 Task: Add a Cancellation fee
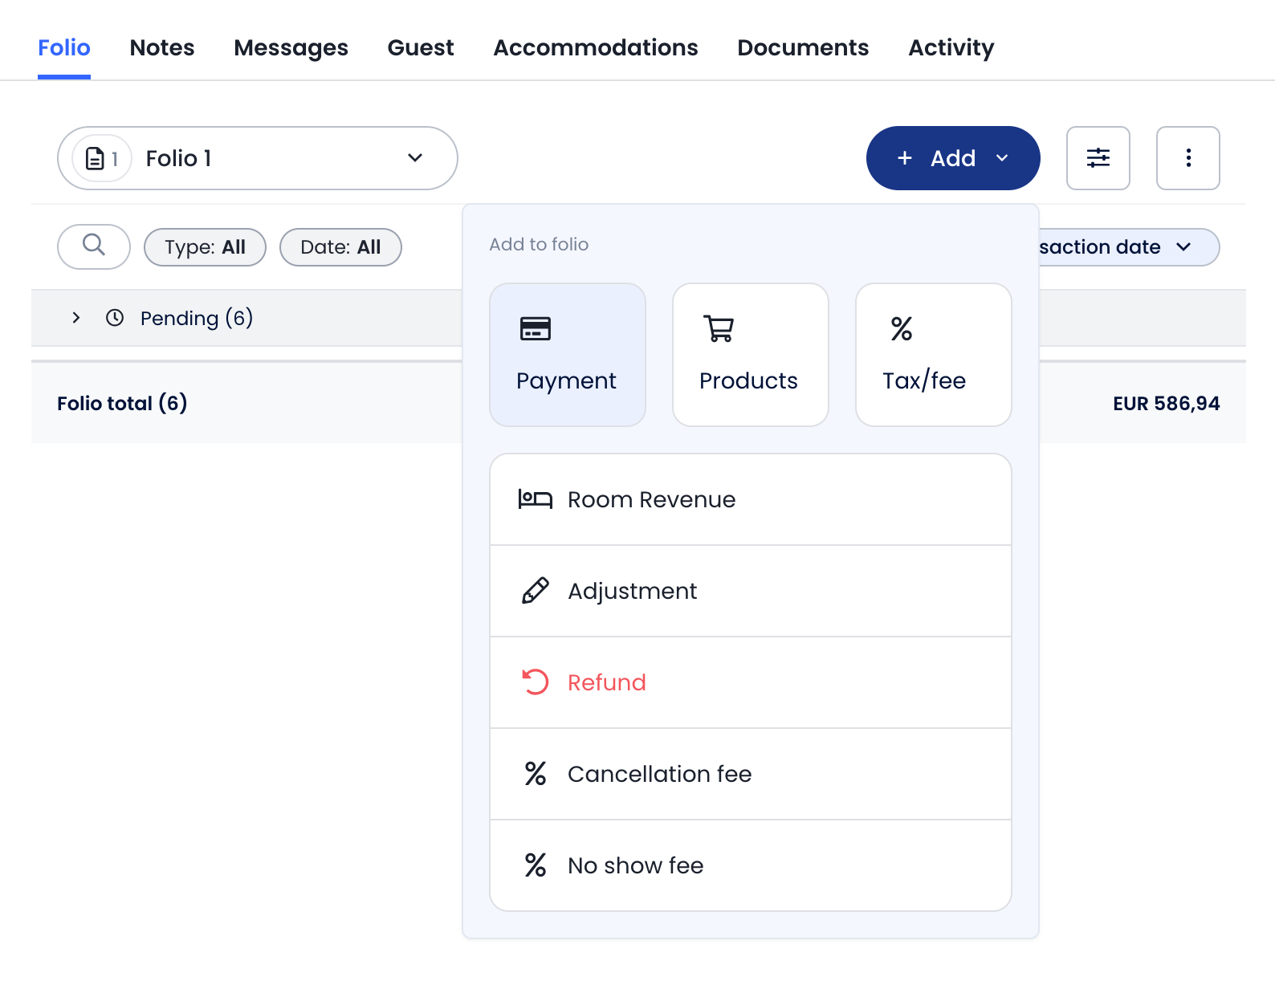click(750, 774)
